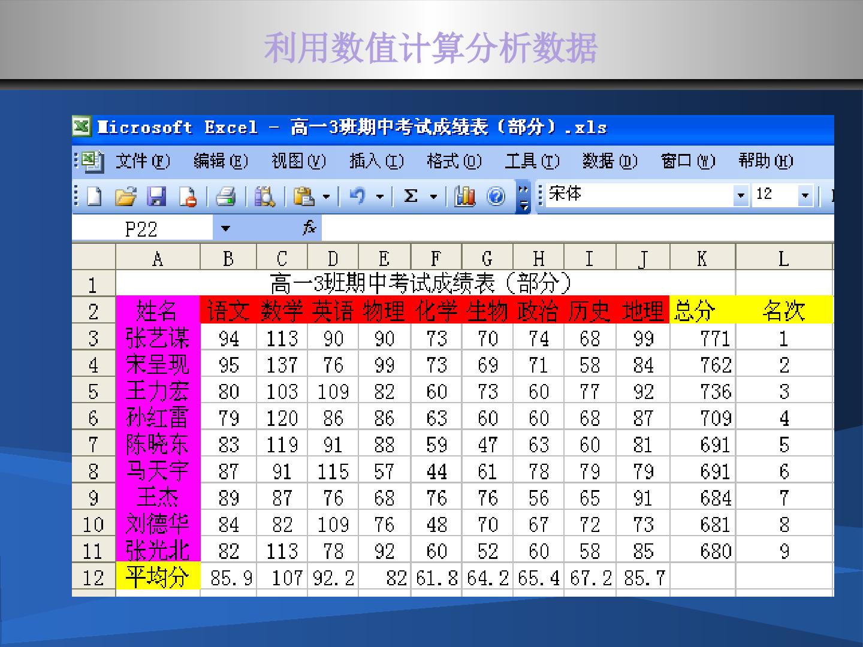Viewport: 863px width, 647px height.
Task: Open the 数据(D) menu
Action: [610, 161]
